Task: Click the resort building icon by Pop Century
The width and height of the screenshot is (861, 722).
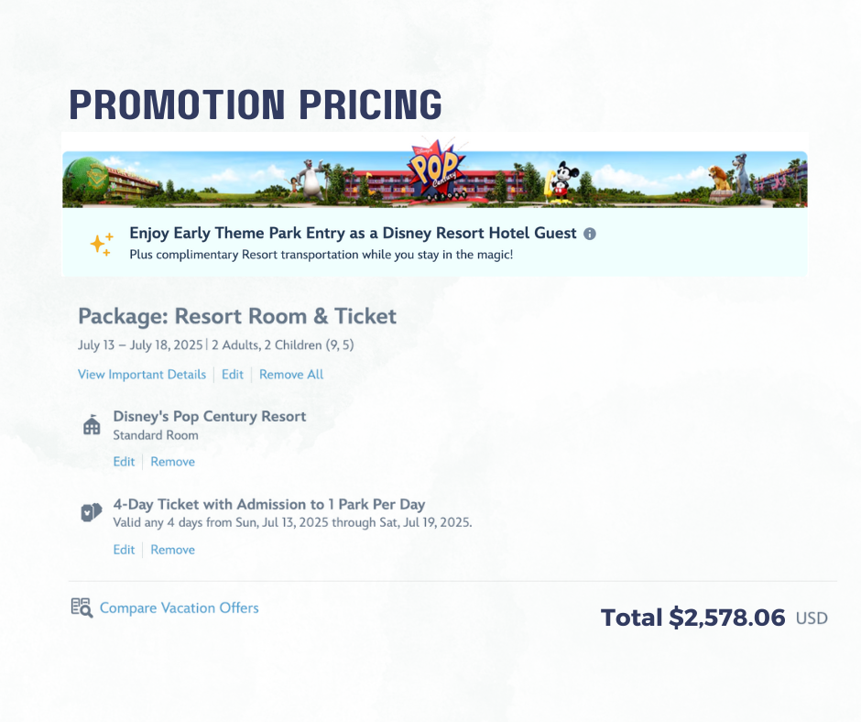Action: point(92,425)
